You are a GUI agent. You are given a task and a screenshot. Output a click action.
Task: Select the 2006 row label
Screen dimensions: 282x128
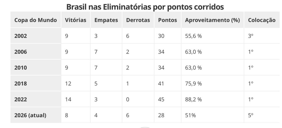point(21,52)
